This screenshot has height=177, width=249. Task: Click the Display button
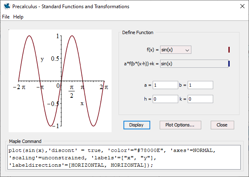tap(137, 125)
